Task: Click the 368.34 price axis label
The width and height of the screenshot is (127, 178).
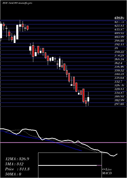Action: 119,59
